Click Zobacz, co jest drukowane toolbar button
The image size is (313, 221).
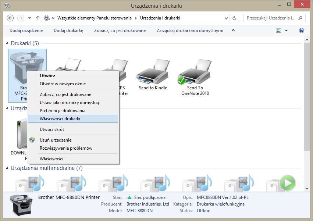pyautogui.click(x=120, y=31)
